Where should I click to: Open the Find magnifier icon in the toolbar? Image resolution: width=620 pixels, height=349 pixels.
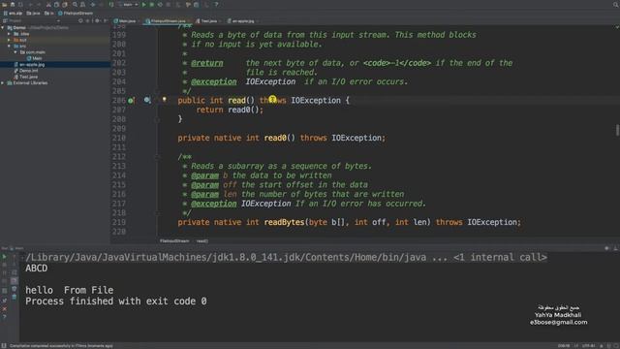pyautogui.click(x=75, y=4)
